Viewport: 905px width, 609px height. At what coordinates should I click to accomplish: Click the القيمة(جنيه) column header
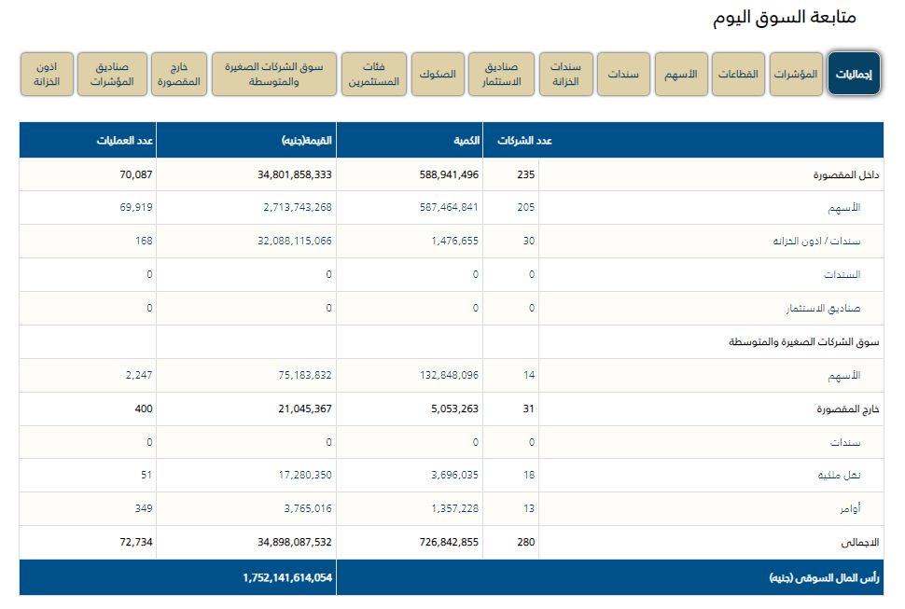tap(307, 141)
